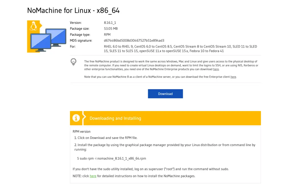Click the 'NoMachine for Linux - x86_64' page heading
The width and height of the screenshot is (291, 185).
tap(73, 10)
